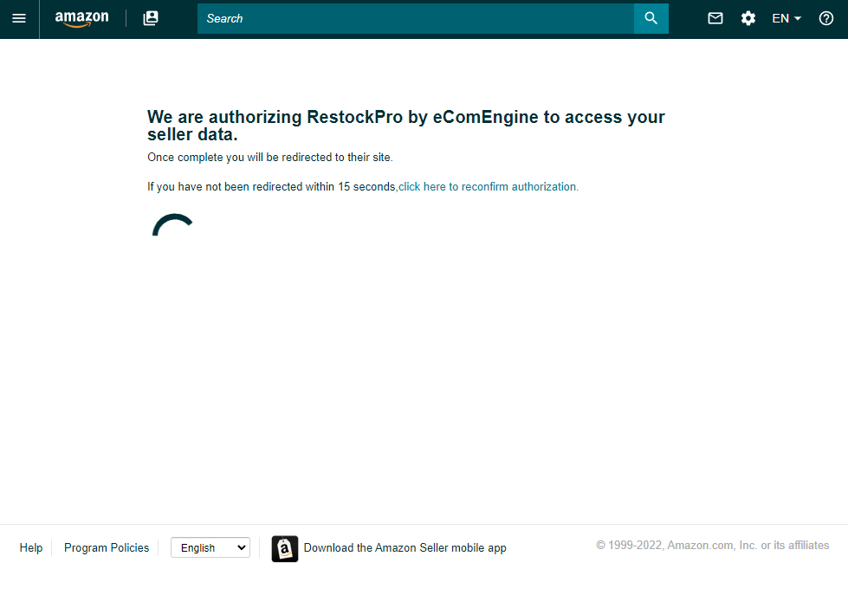Click Download the Amazon Seller mobile app
This screenshot has height=595, width=848.
405,547
